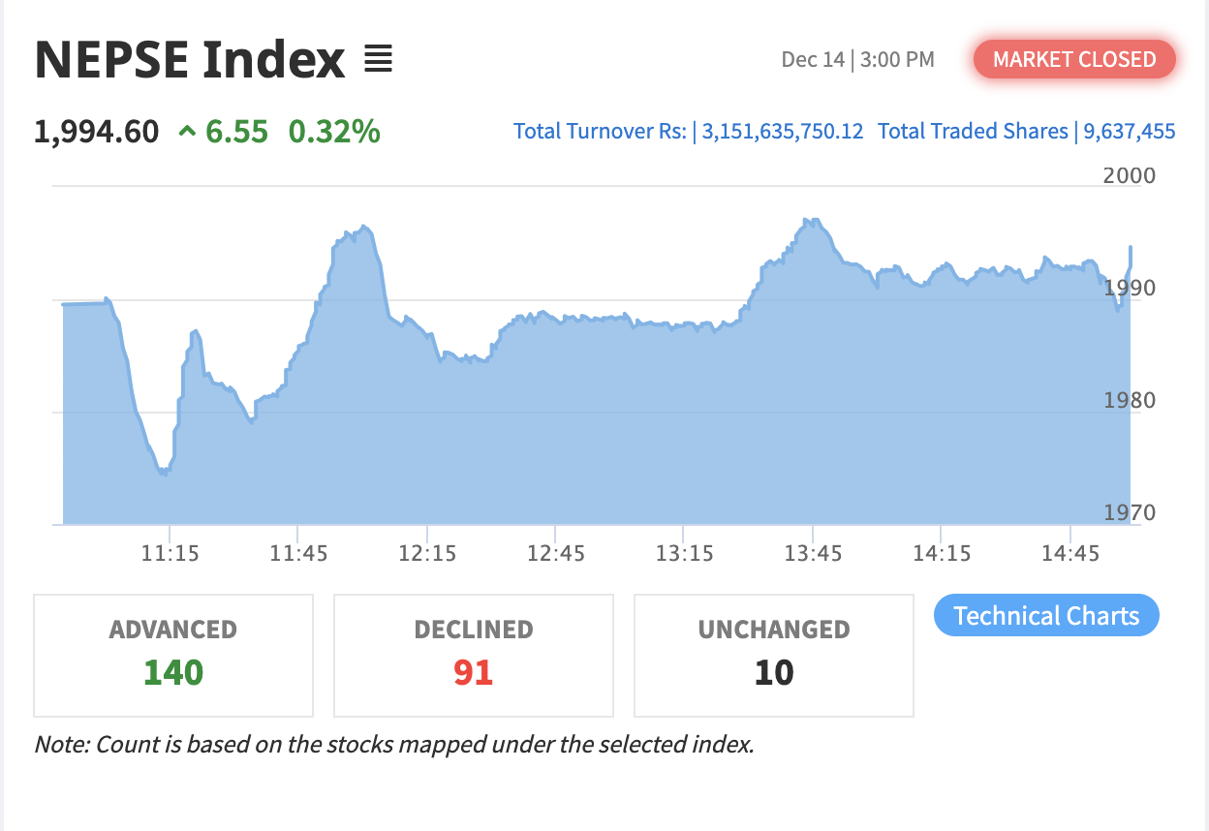1209x831 pixels.
Task: Click the green up-arrow change indicator
Action: [187, 131]
